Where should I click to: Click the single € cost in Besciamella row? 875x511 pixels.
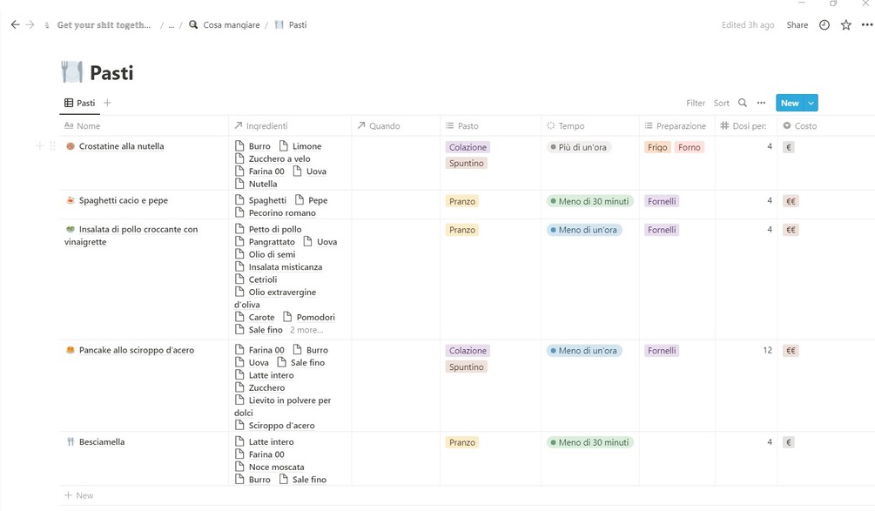point(789,442)
